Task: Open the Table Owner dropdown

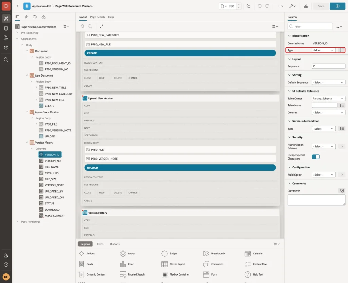Action: (328, 98)
